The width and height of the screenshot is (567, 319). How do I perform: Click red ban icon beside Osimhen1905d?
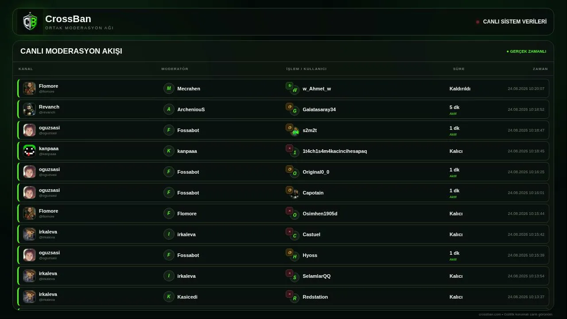coord(289,210)
